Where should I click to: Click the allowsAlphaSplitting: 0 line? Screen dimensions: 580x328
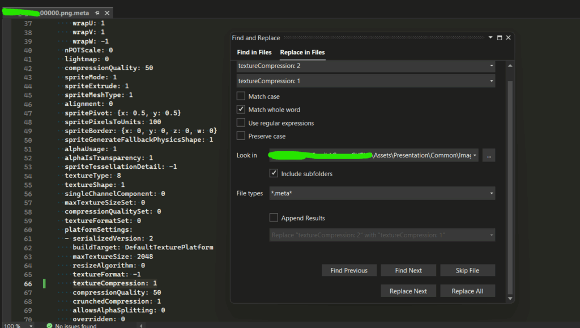point(119,310)
